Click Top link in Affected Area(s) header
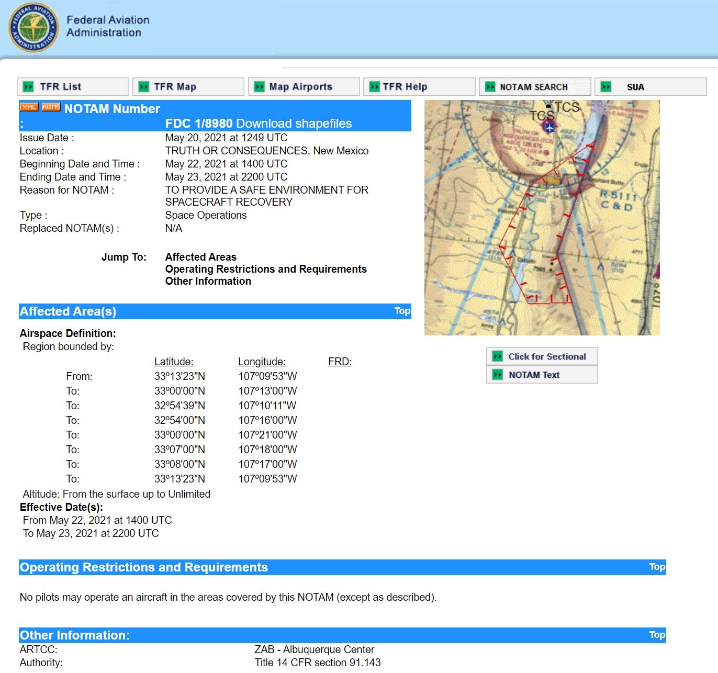The image size is (718, 673). pos(402,311)
